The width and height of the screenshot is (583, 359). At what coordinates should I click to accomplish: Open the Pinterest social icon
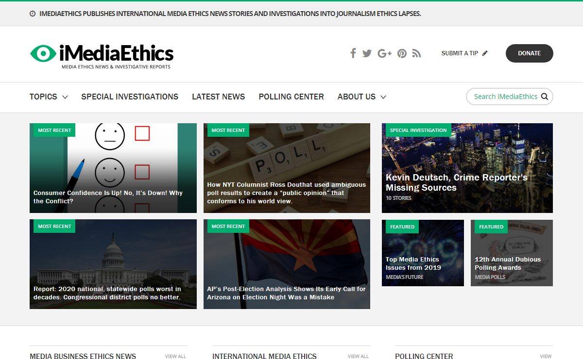coord(402,53)
